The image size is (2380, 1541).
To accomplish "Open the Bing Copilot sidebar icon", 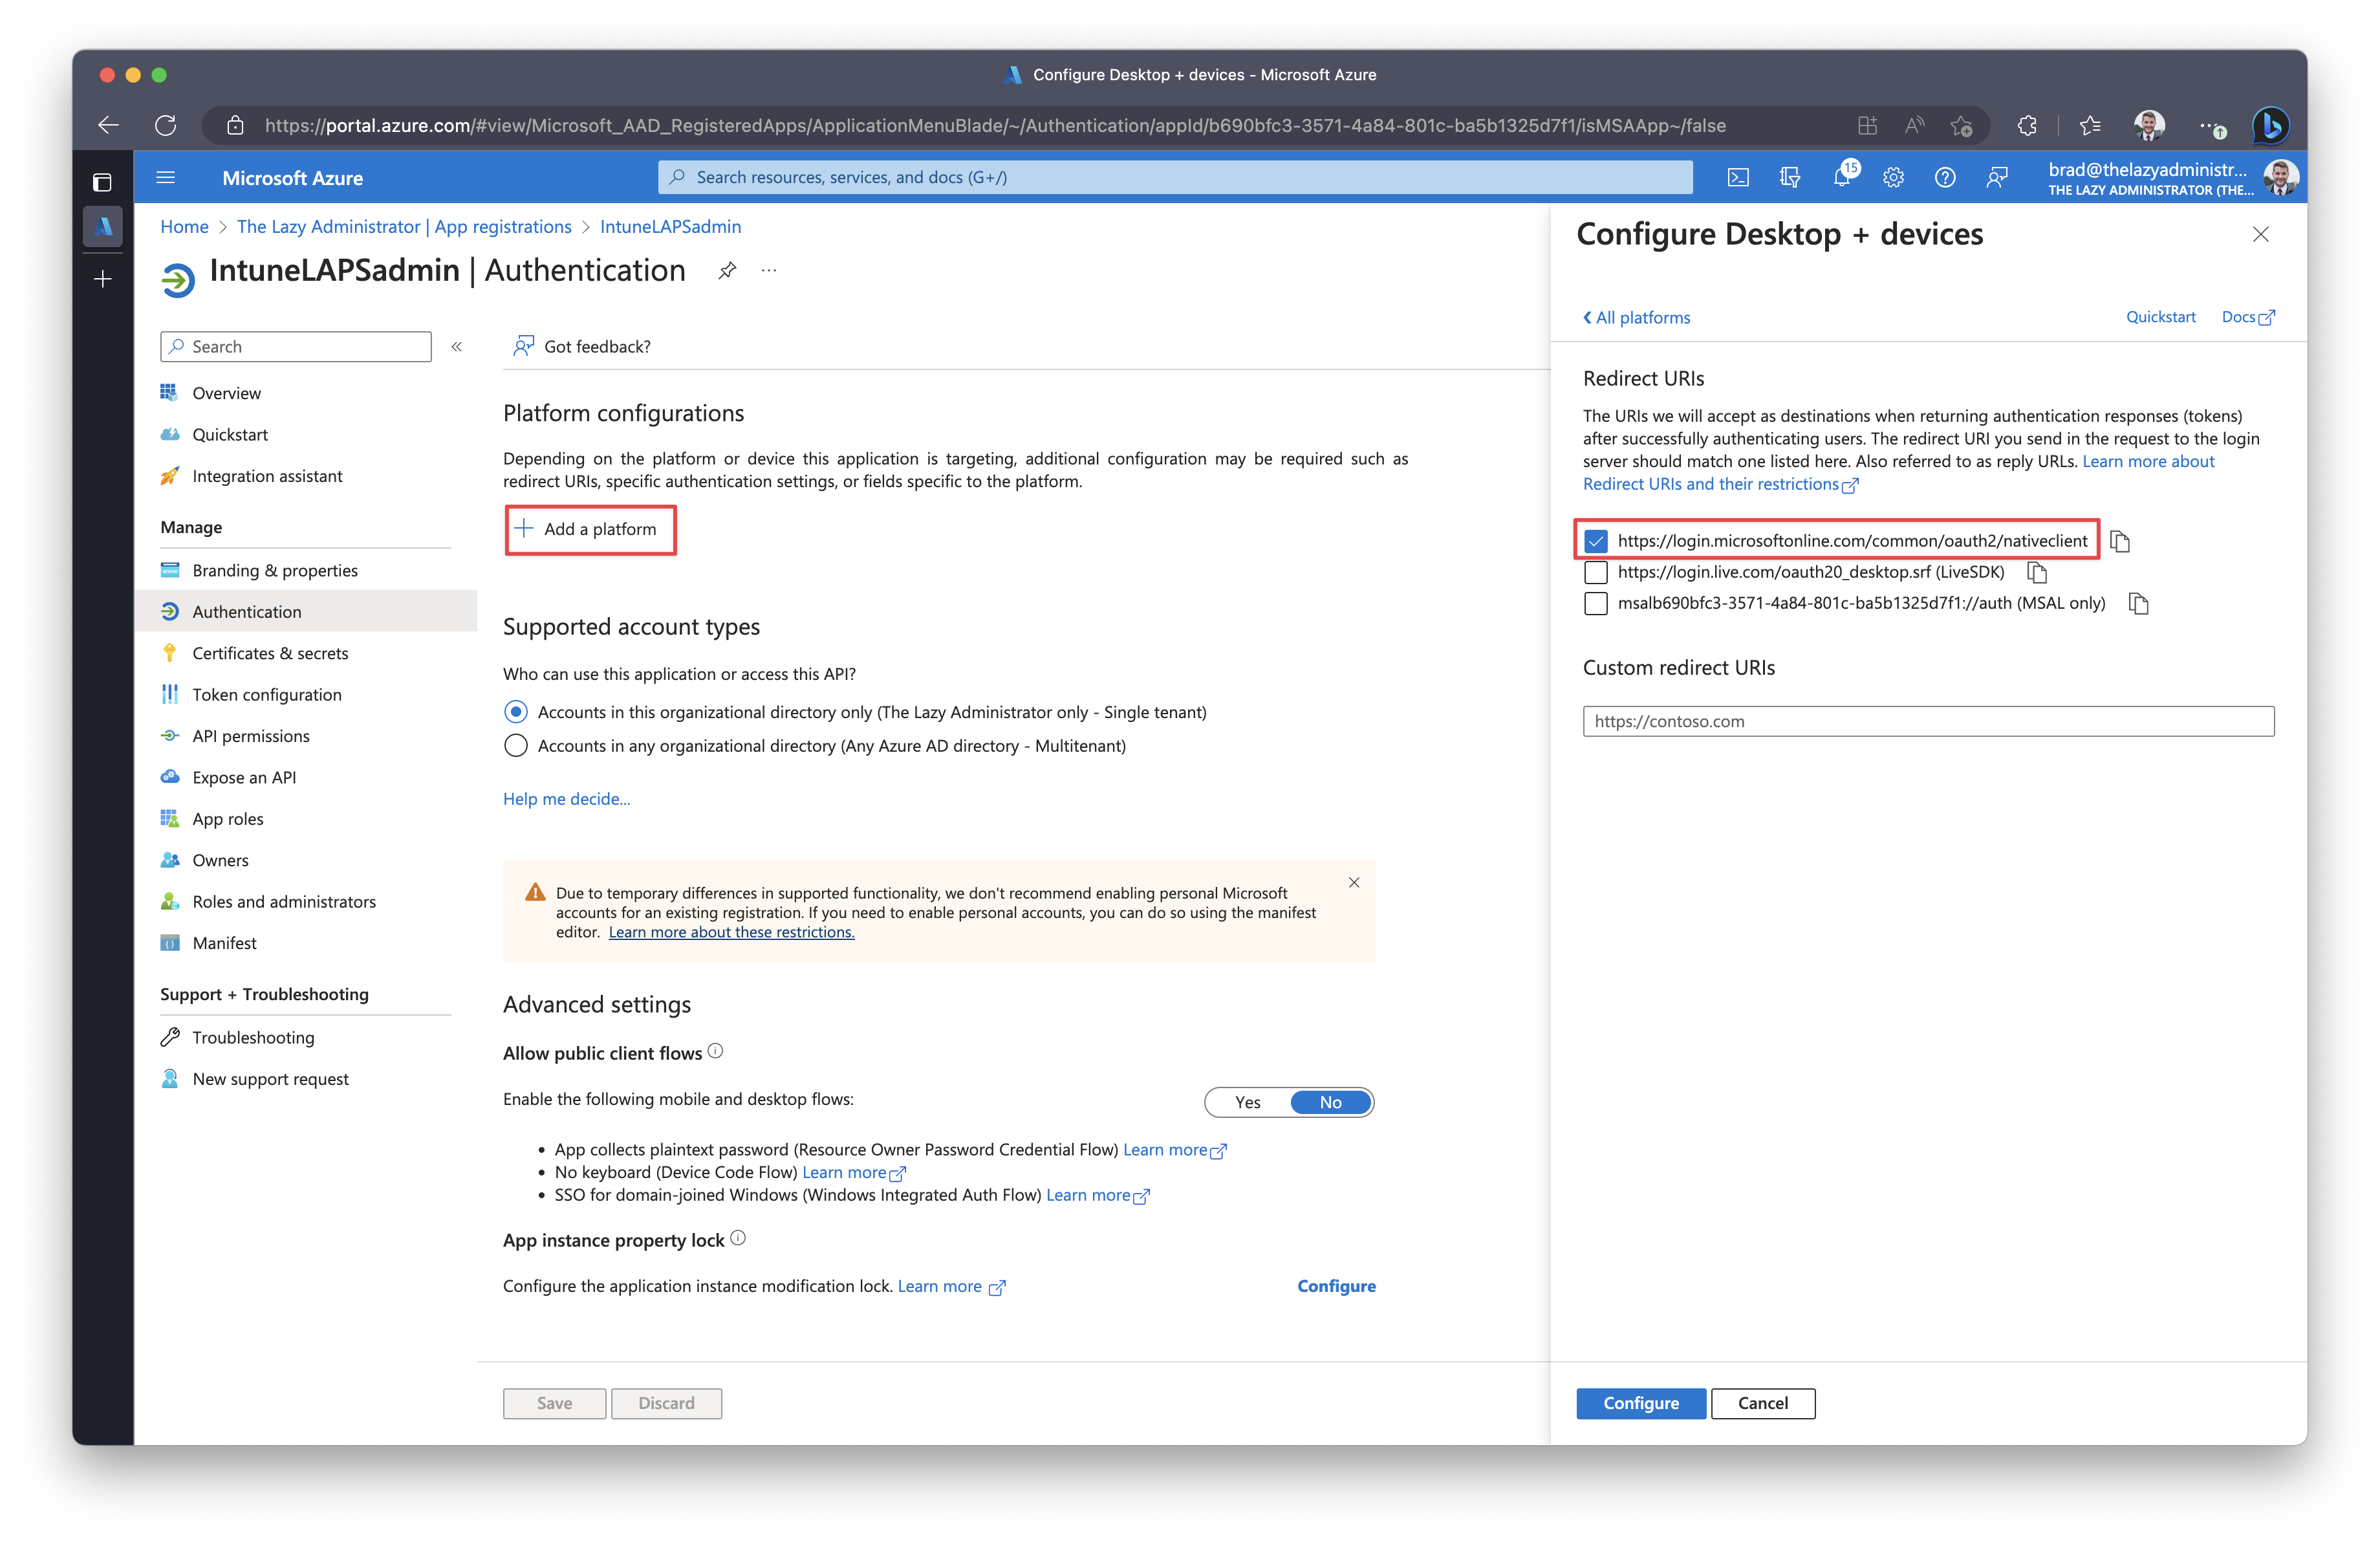I will (2271, 125).
